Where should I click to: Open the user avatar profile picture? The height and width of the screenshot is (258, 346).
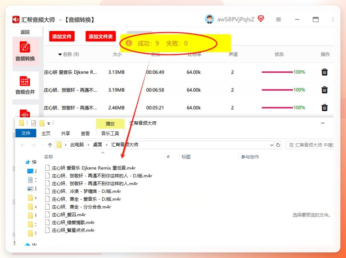pyautogui.click(x=209, y=19)
